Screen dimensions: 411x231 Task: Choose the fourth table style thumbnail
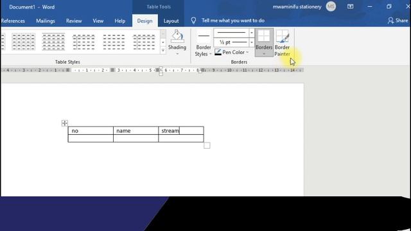[114, 42]
